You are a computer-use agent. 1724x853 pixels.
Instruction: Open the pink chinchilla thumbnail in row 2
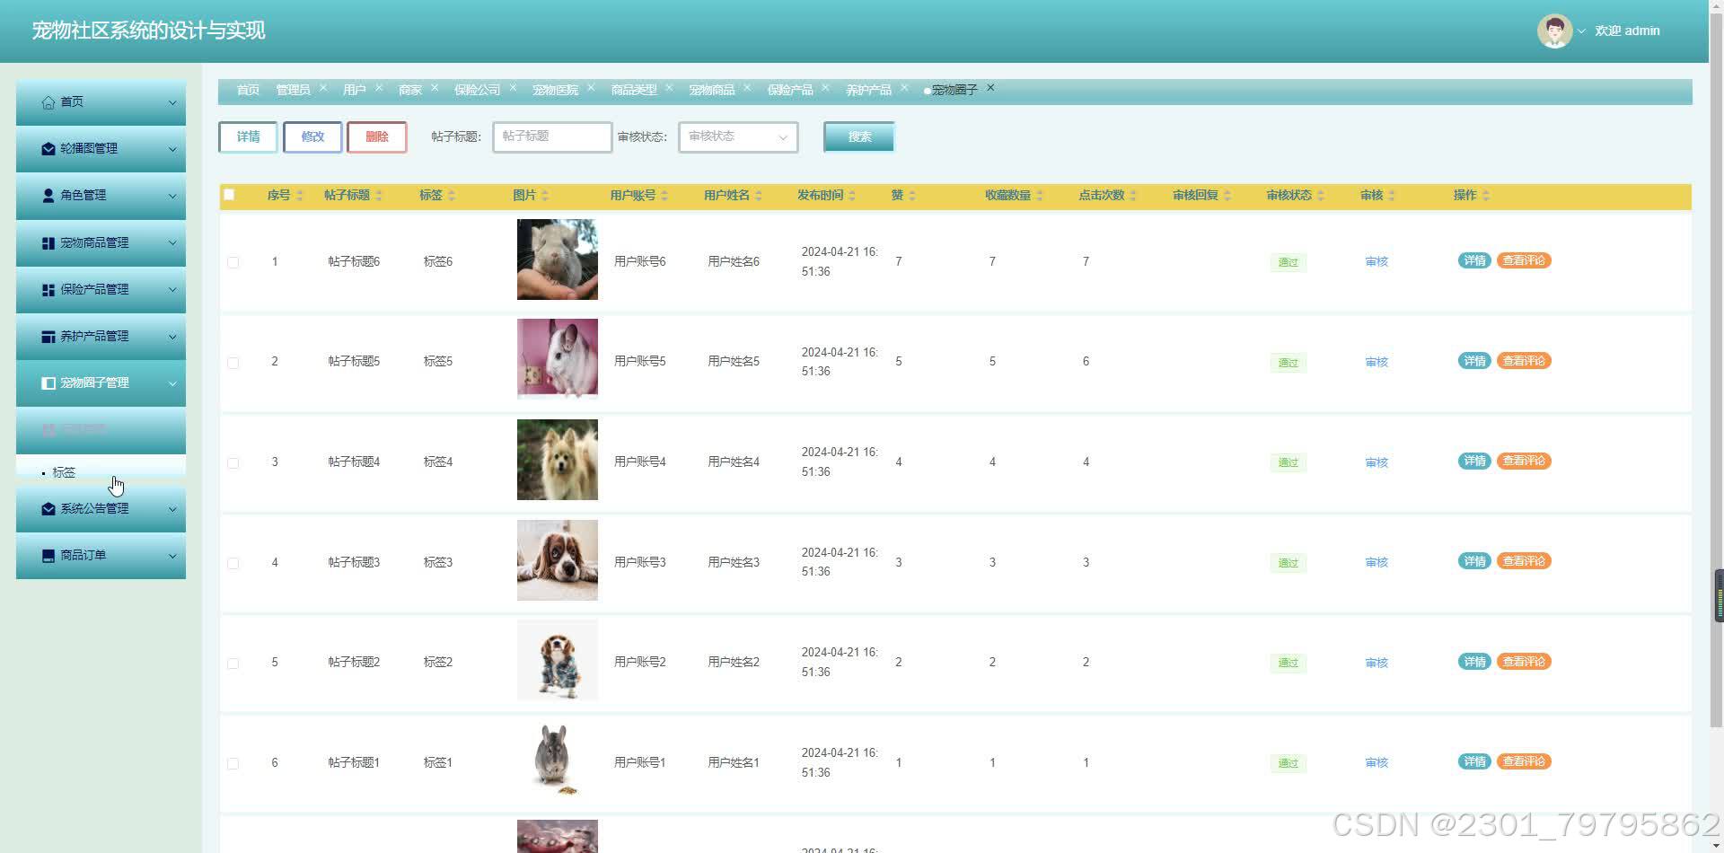pyautogui.click(x=558, y=359)
